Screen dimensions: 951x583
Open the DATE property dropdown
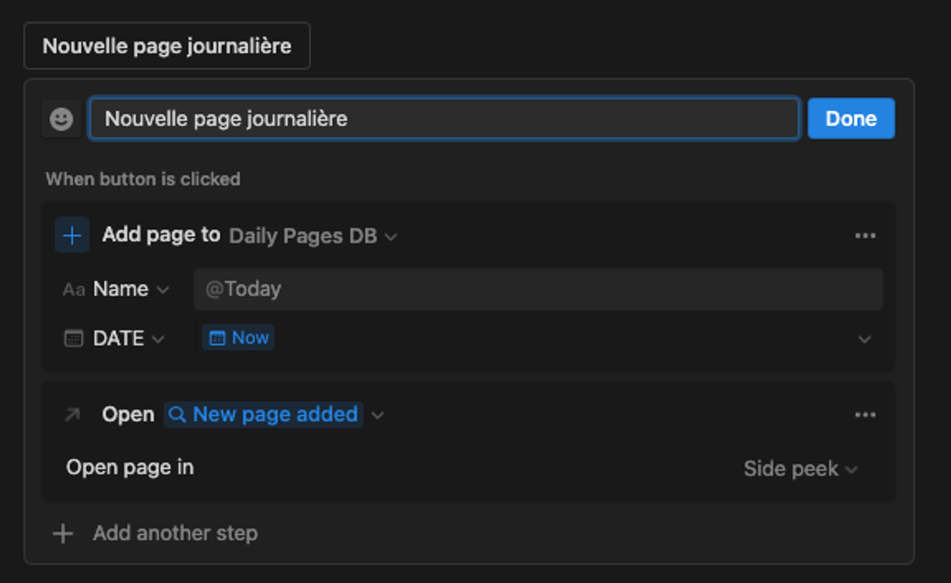pyautogui.click(x=128, y=339)
